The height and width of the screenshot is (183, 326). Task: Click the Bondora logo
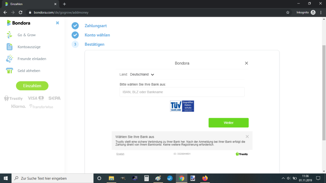[18, 23]
